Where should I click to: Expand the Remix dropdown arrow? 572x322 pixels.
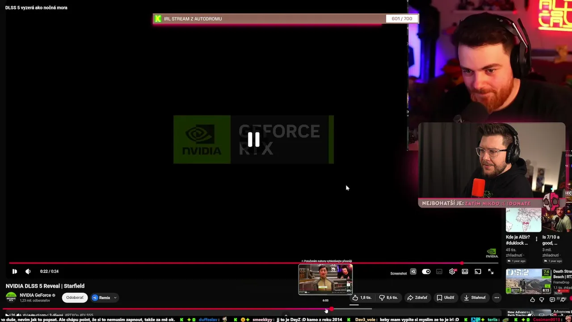(x=115, y=298)
